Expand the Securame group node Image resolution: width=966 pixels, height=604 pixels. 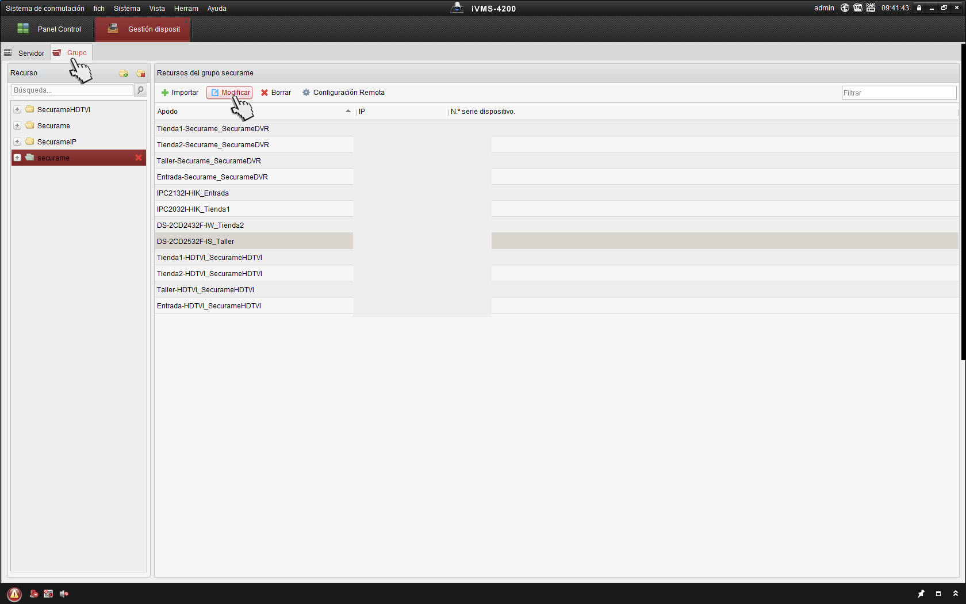point(17,125)
